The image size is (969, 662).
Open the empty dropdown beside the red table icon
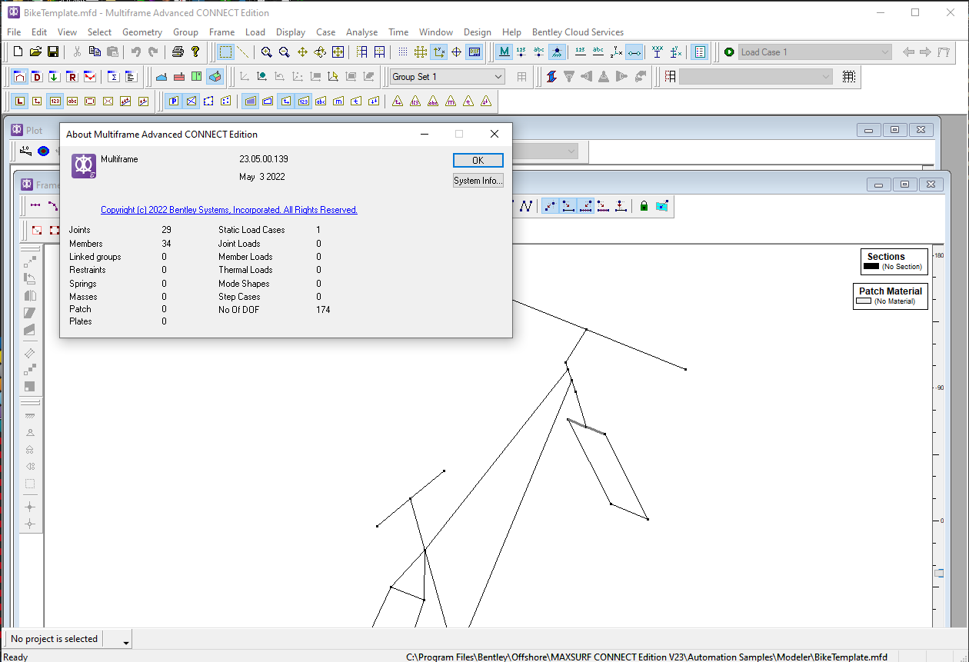(x=756, y=77)
